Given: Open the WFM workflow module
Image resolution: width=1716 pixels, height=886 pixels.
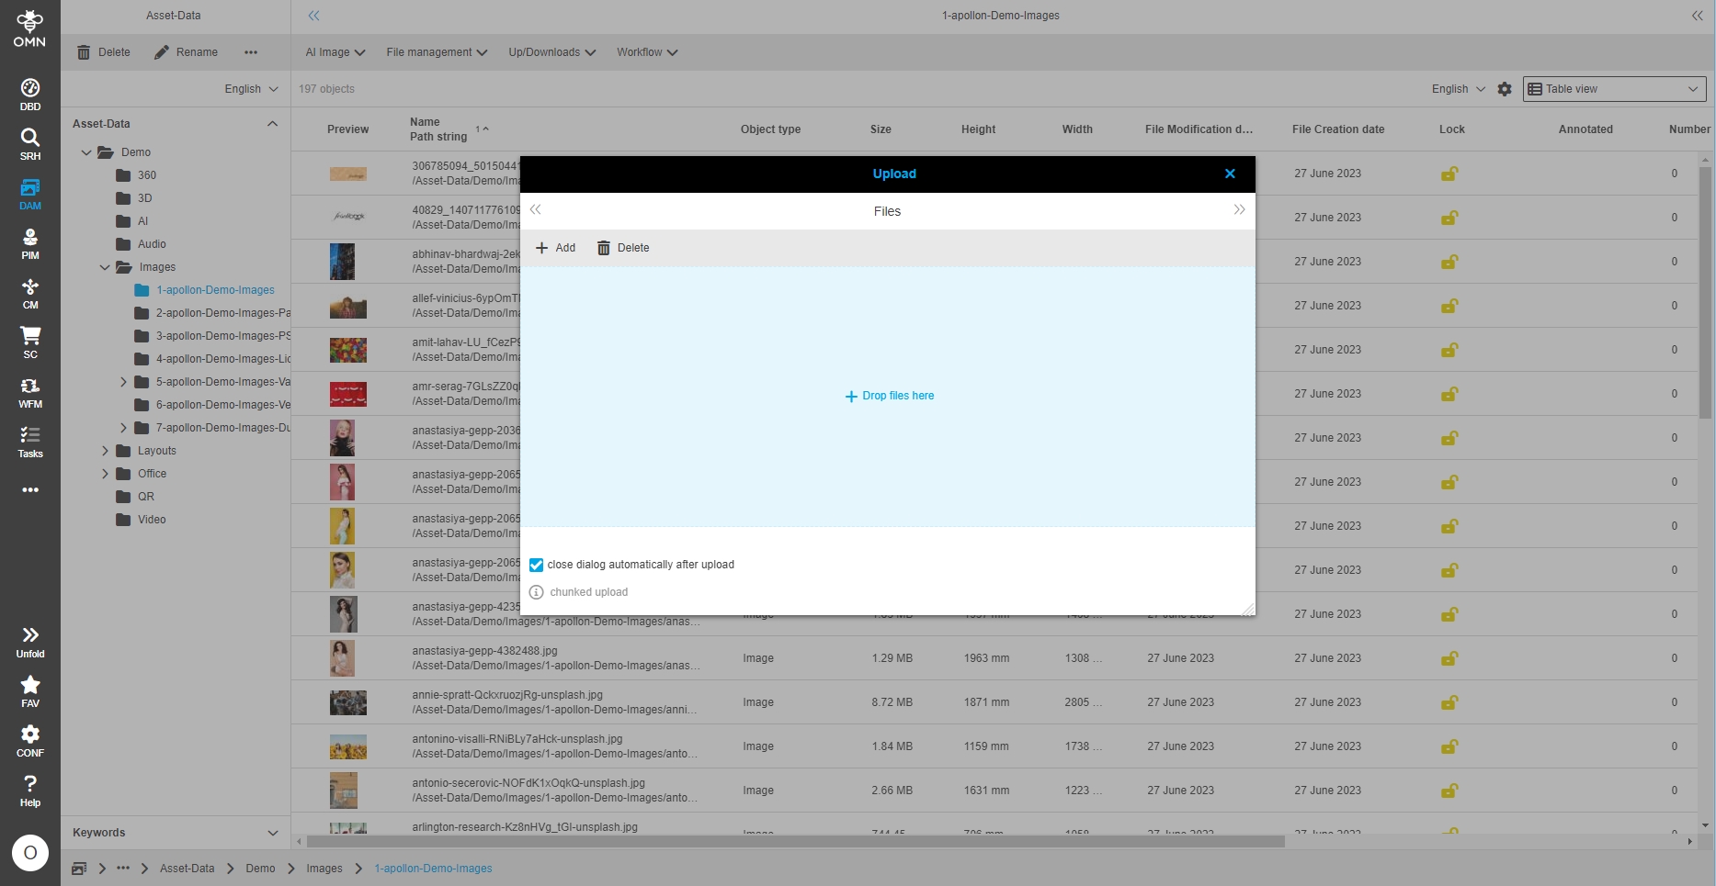Looking at the screenshot, I should pyautogui.click(x=30, y=392).
